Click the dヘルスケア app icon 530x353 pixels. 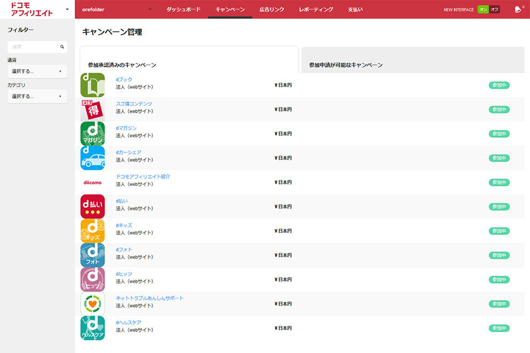(x=93, y=328)
